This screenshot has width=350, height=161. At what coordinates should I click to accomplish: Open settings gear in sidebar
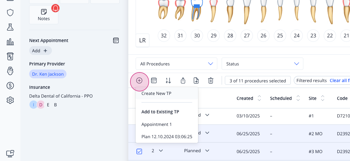10,100
